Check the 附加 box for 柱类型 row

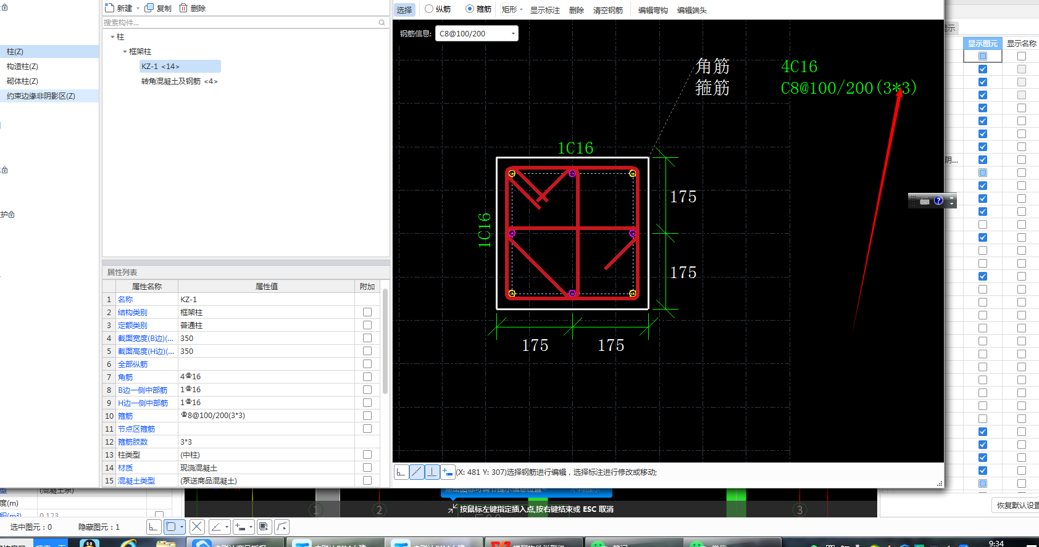point(367,454)
